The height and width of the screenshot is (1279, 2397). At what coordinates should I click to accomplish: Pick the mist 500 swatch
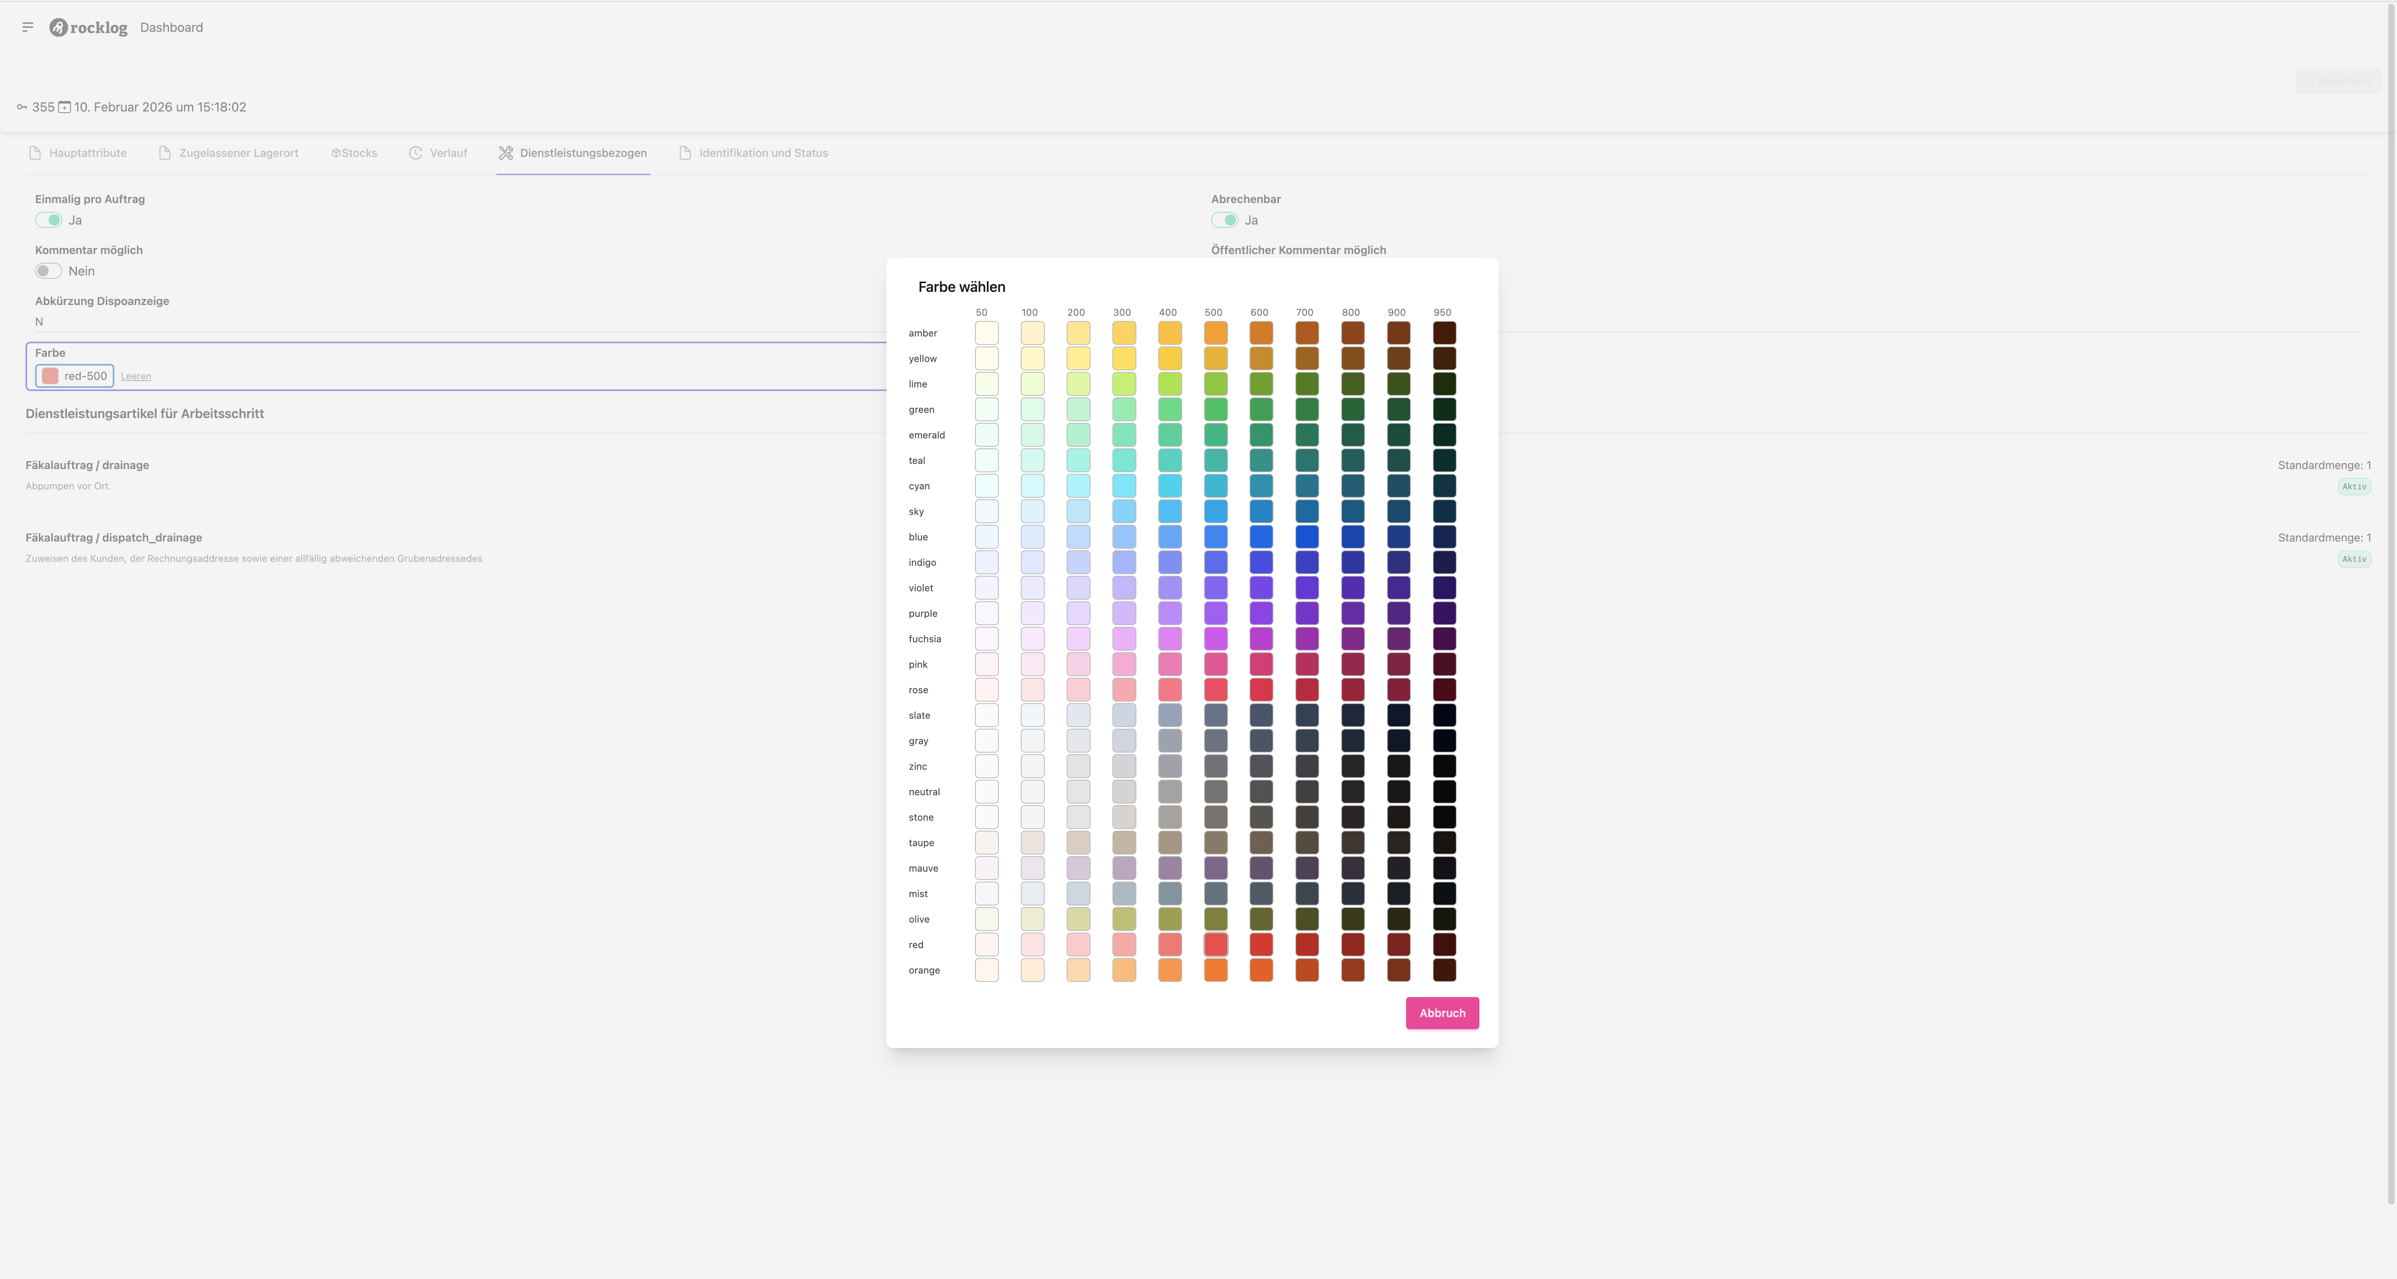[1215, 893]
